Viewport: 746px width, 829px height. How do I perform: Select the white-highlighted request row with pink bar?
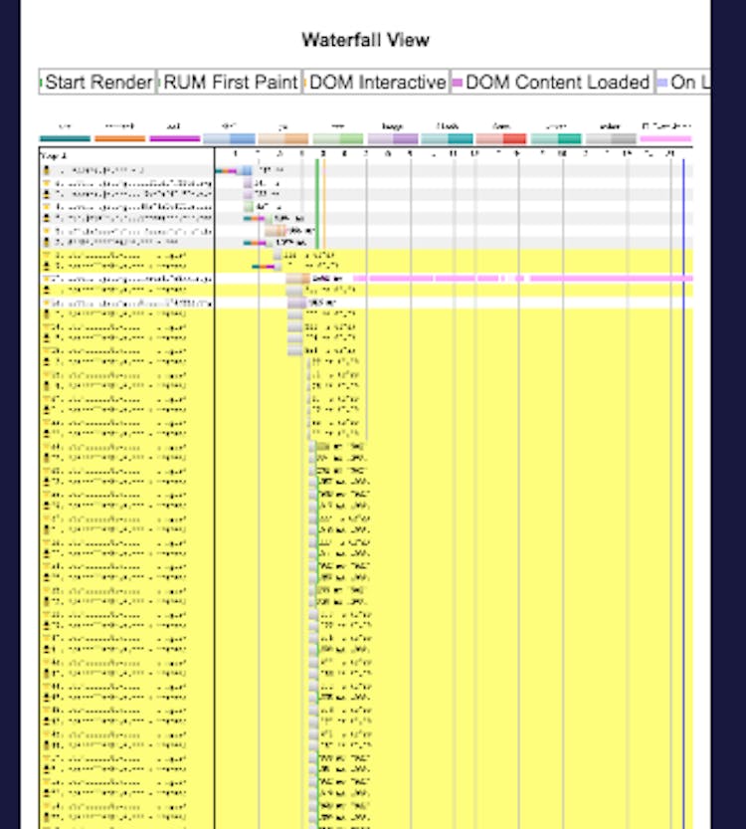129,279
